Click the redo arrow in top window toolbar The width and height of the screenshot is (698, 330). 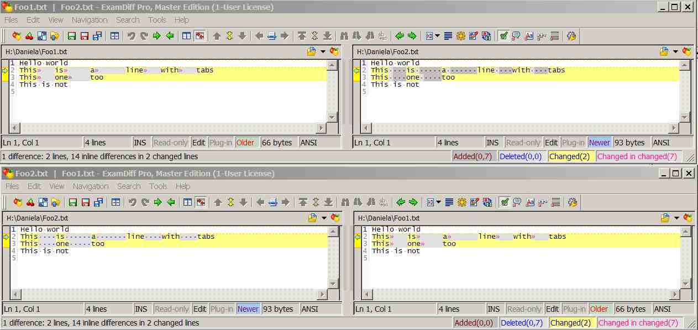point(144,36)
